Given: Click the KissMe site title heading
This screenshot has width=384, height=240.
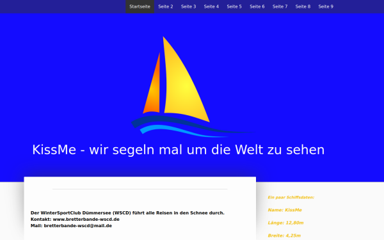Looking at the screenshot, I should [x=179, y=150].
